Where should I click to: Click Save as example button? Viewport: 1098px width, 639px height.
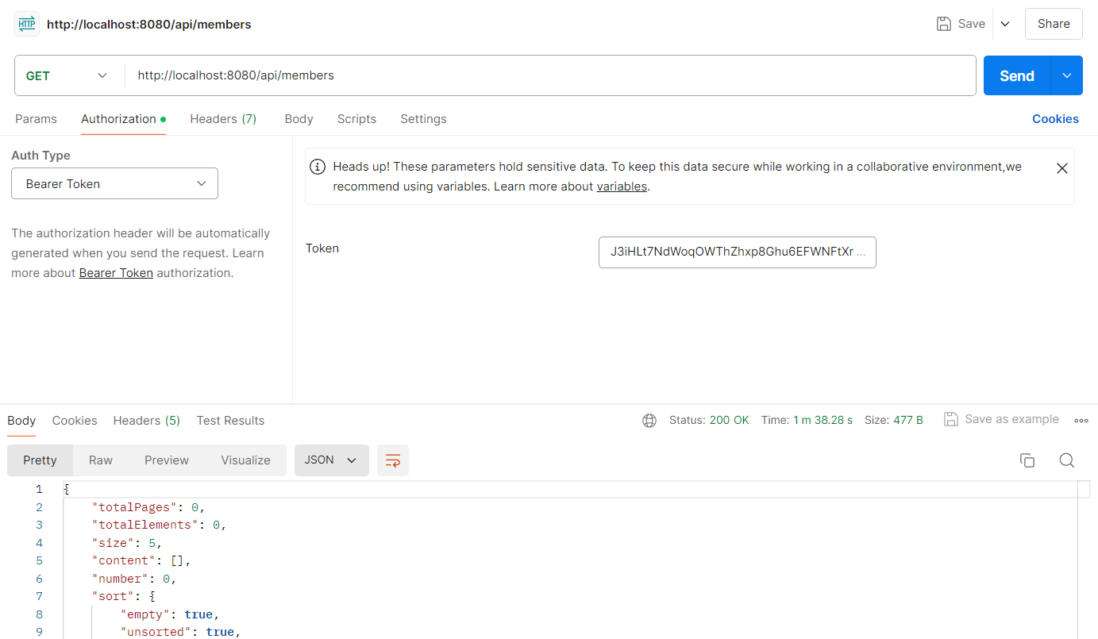pos(1001,419)
